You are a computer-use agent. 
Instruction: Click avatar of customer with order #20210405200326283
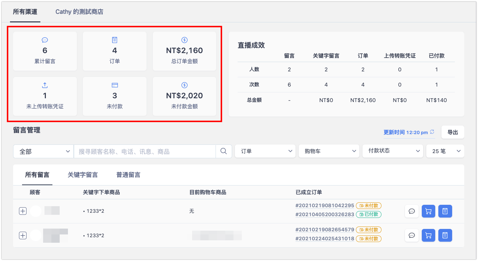tap(36, 211)
